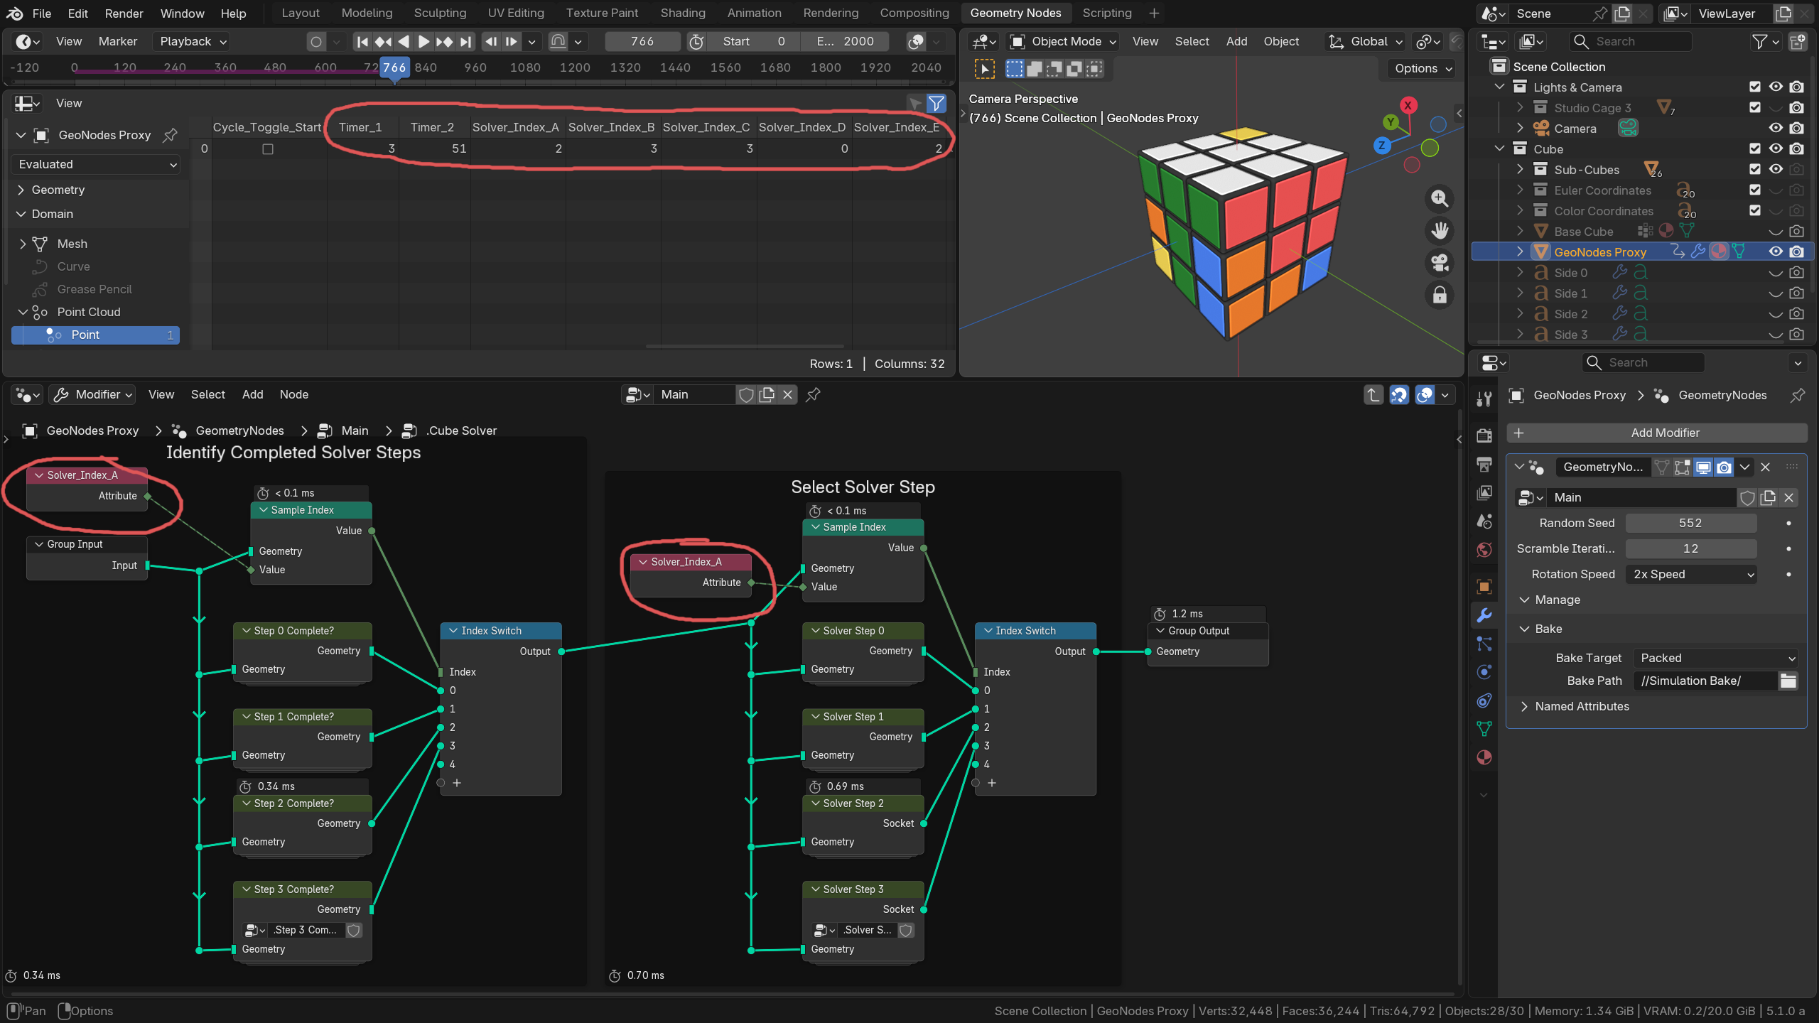
Task: Open the Physics properties icon
Action: point(1484,672)
